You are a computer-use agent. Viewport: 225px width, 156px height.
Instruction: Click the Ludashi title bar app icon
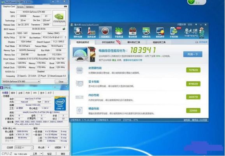click(x=72, y=25)
